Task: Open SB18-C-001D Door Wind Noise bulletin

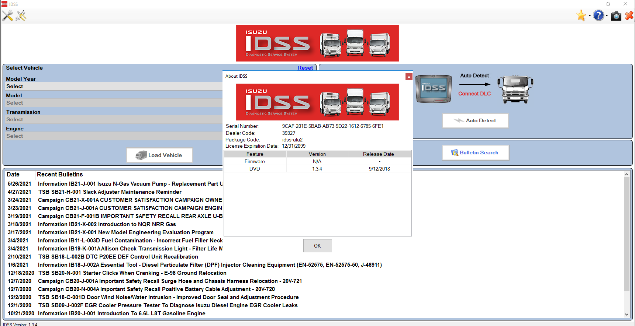Action: [x=169, y=297]
